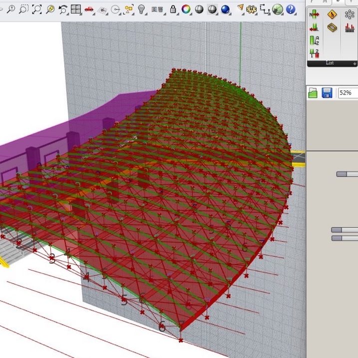Launch Grasshopper from the green icon
358x358 pixels.
click(x=278, y=9)
